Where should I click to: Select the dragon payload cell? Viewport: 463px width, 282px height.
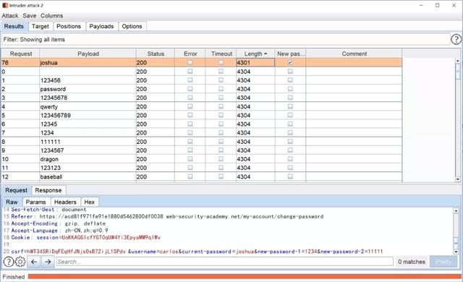[x=88, y=159]
